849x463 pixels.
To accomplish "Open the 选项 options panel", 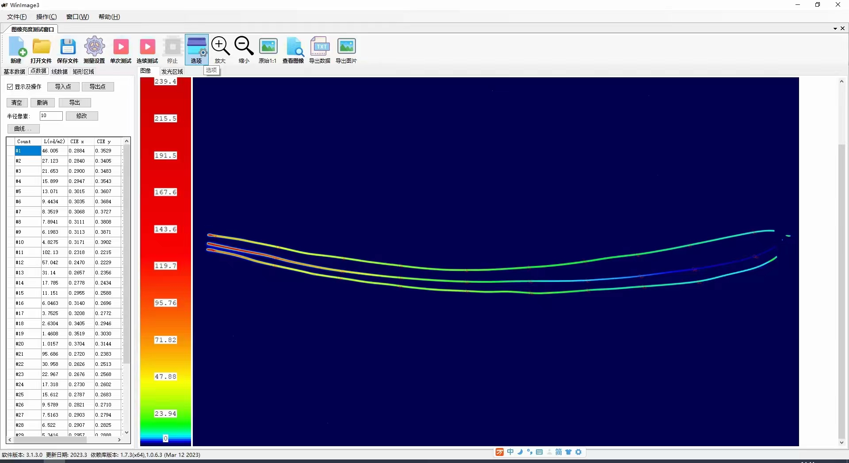I will 197,49.
